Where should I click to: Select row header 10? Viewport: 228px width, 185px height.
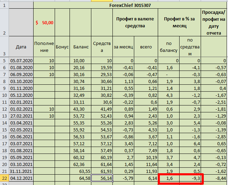(4, 95)
